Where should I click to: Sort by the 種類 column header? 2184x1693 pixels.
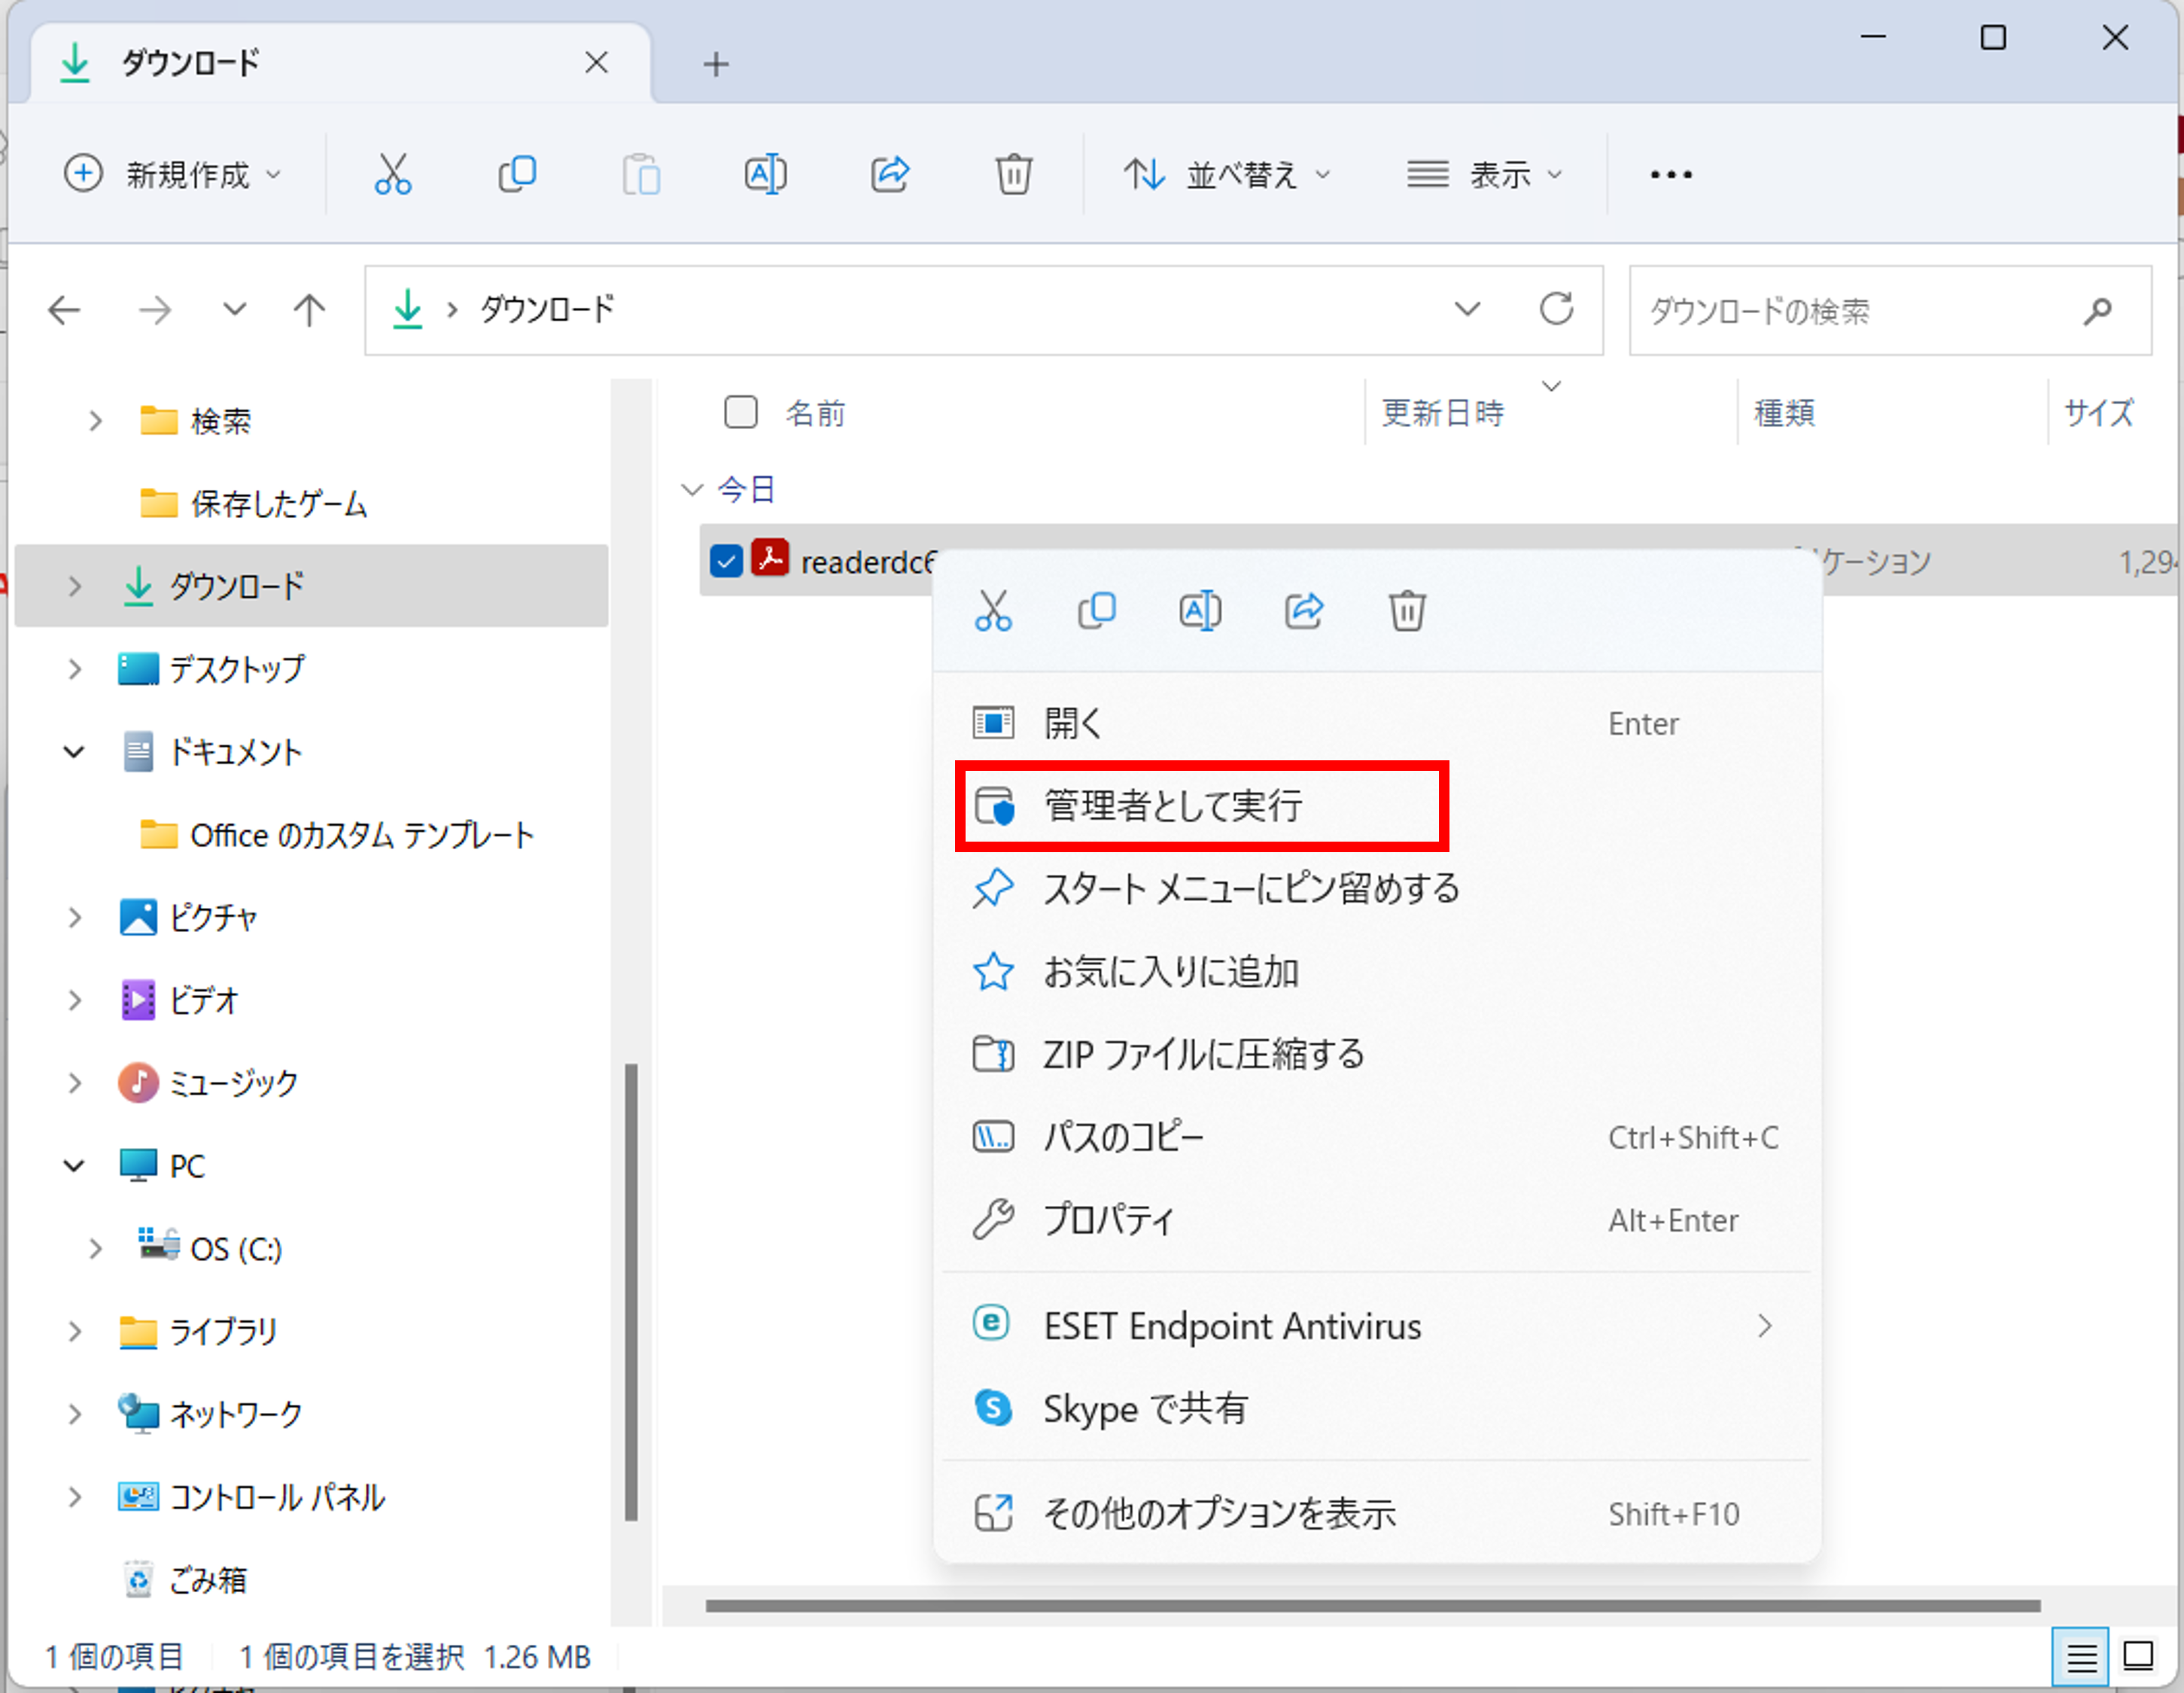1785,412
